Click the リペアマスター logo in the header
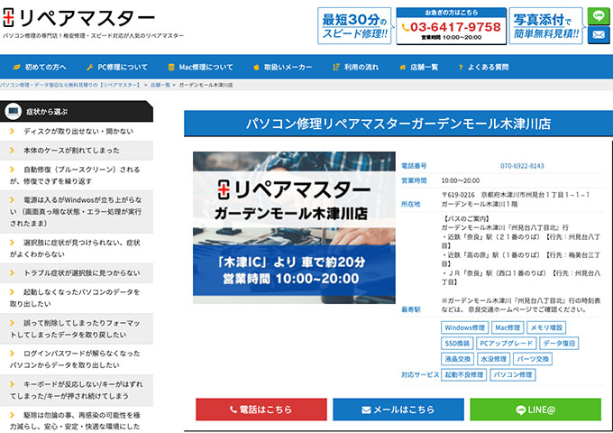 (78, 18)
